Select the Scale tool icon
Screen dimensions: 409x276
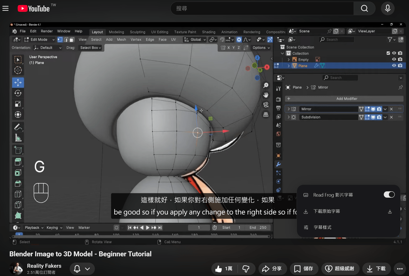pos(18,104)
